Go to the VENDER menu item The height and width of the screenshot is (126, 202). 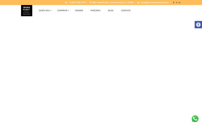[x=79, y=11]
